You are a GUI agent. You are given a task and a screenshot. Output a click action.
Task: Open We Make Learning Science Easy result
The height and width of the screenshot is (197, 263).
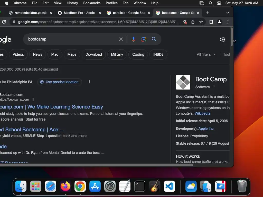51,107
